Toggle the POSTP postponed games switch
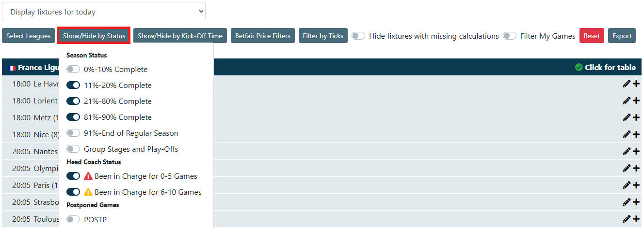Viewport: 643px width, 229px height. pos(73,220)
